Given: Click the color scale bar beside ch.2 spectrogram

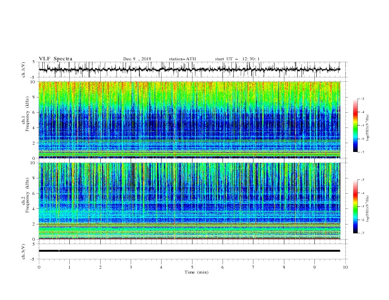Looking at the screenshot, I should click(x=356, y=206).
